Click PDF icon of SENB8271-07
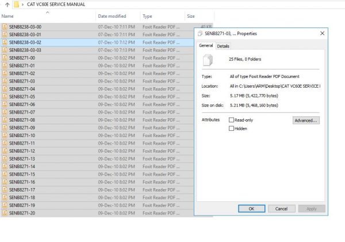The height and width of the screenshot is (242, 345). point(5,112)
